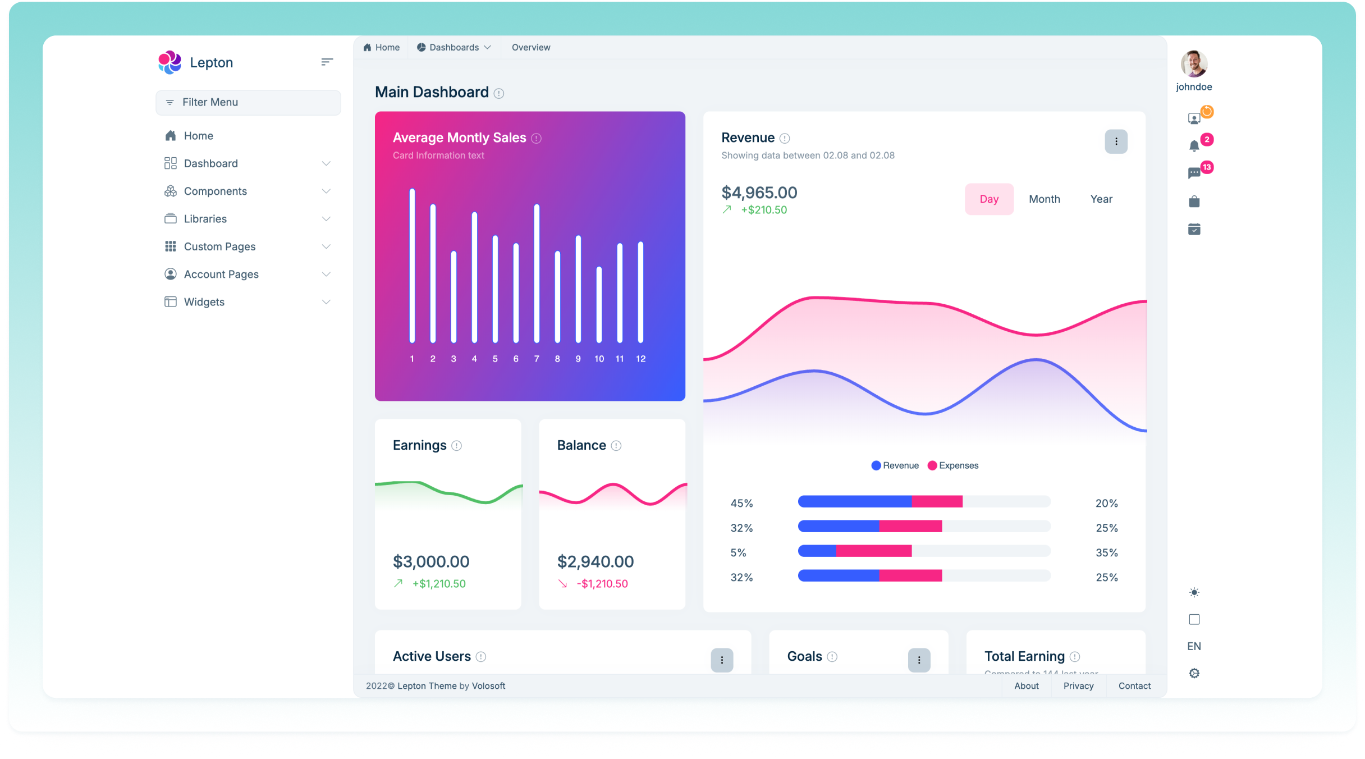The width and height of the screenshot is (1365, 759).
Task: Open the Dashboards breadcrumb dropdown
Action: coord(454,48)
